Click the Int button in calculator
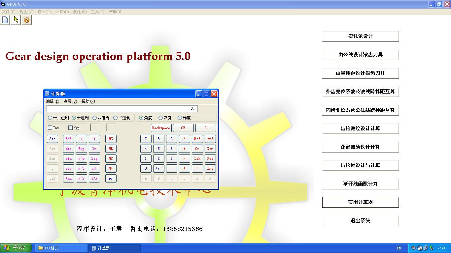Image resolution: width=451 pixels, height=253 pixels. pos(210,168)
